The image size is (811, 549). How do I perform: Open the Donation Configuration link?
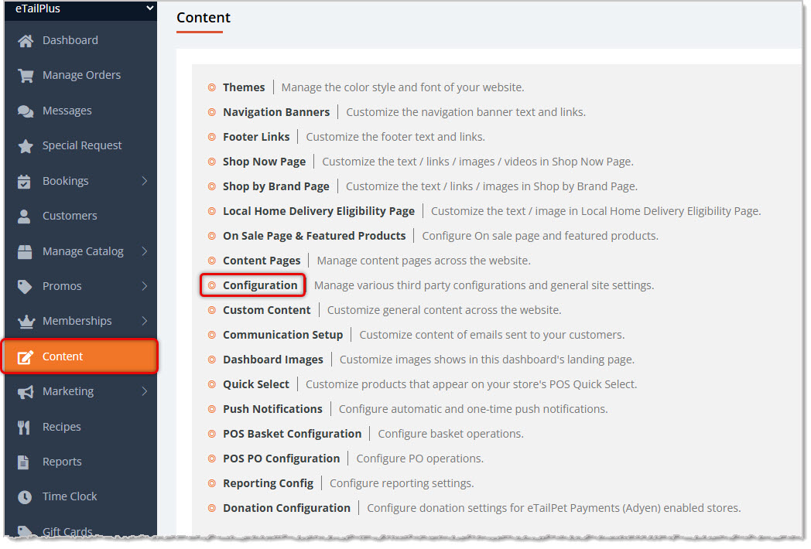pos(286,508)
